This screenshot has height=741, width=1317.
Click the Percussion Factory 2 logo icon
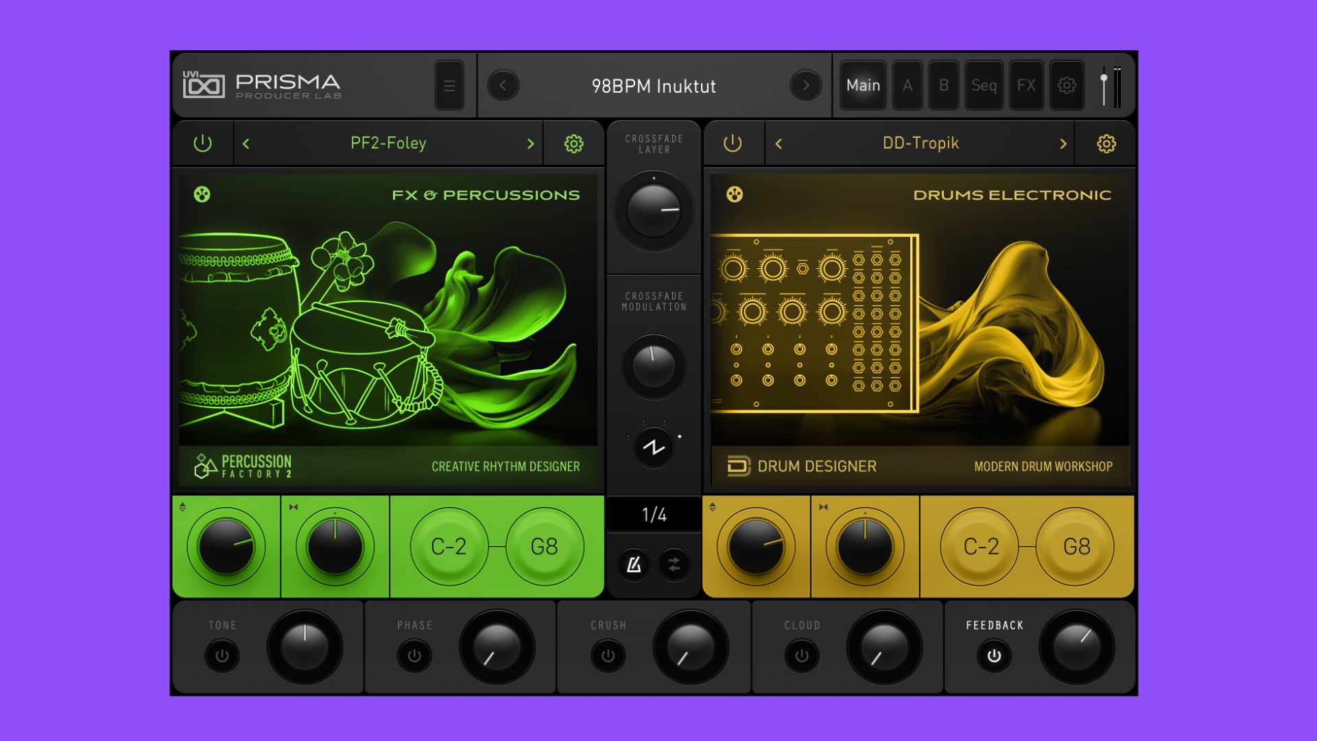pyautogui.click(x=202, y=465)
